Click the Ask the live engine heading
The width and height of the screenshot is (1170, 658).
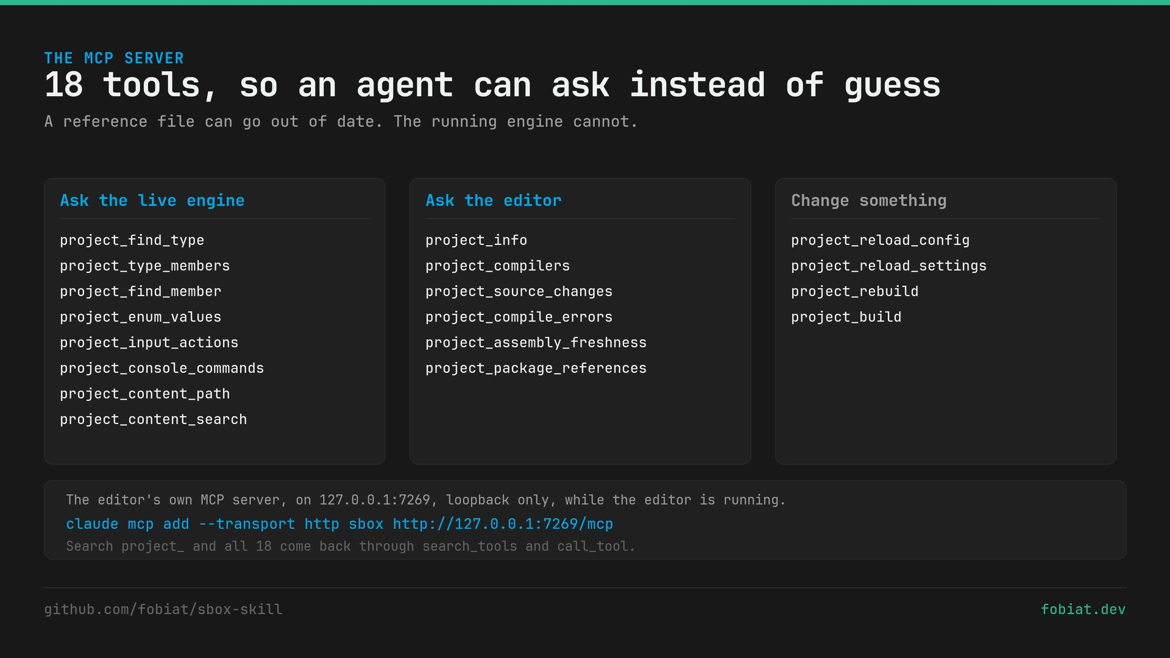click(x=152, y=201)
